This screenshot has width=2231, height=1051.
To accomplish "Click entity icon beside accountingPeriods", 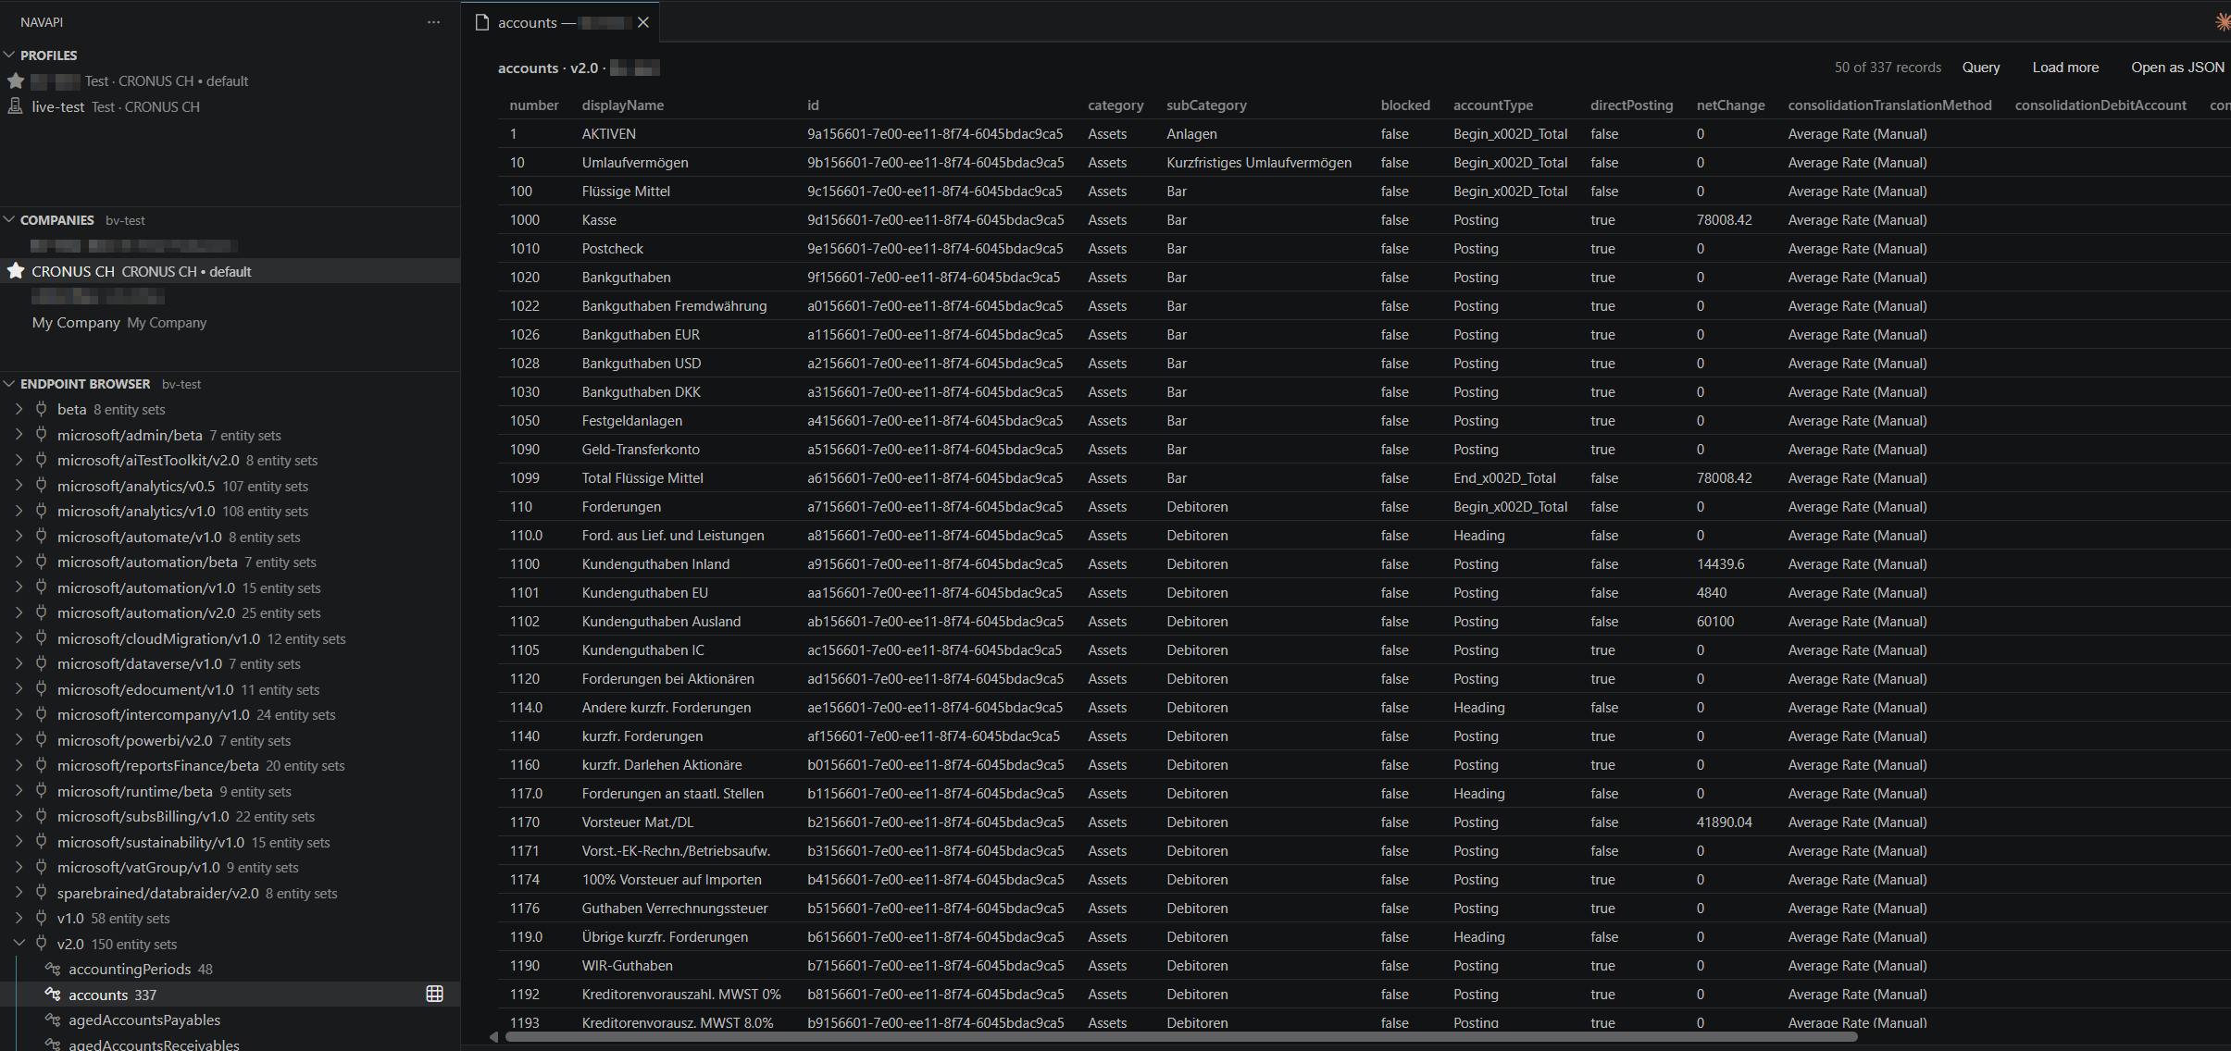I will [53, 969].
